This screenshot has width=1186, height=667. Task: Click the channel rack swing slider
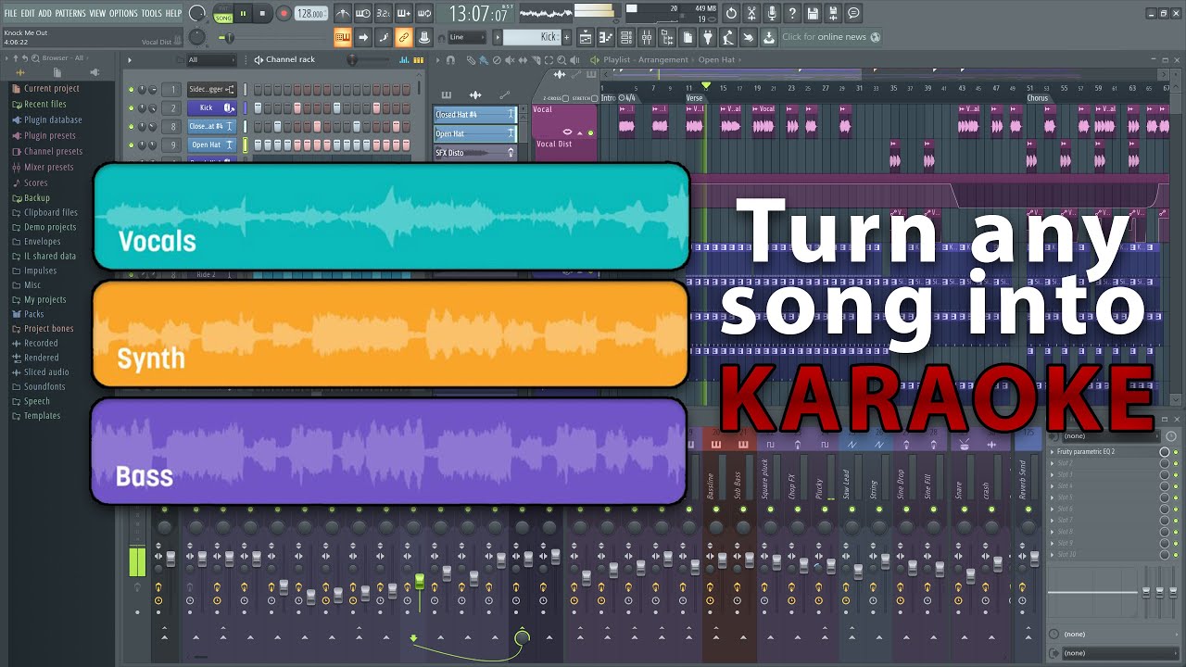pos(352,59)
